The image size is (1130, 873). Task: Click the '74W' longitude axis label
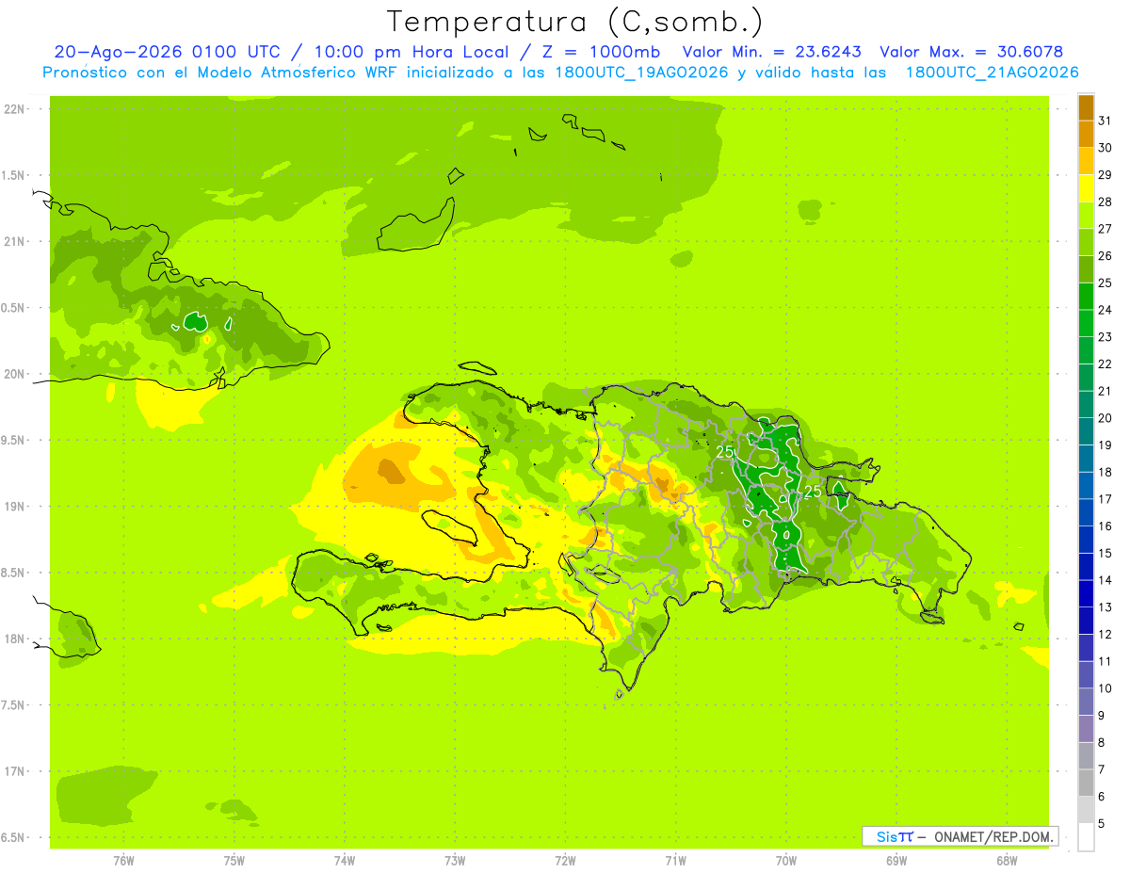click(345, 861)
